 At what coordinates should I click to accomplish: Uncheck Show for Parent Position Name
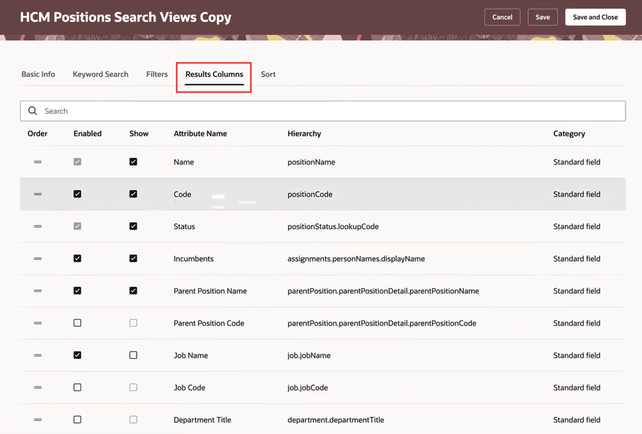click(133, 290)
